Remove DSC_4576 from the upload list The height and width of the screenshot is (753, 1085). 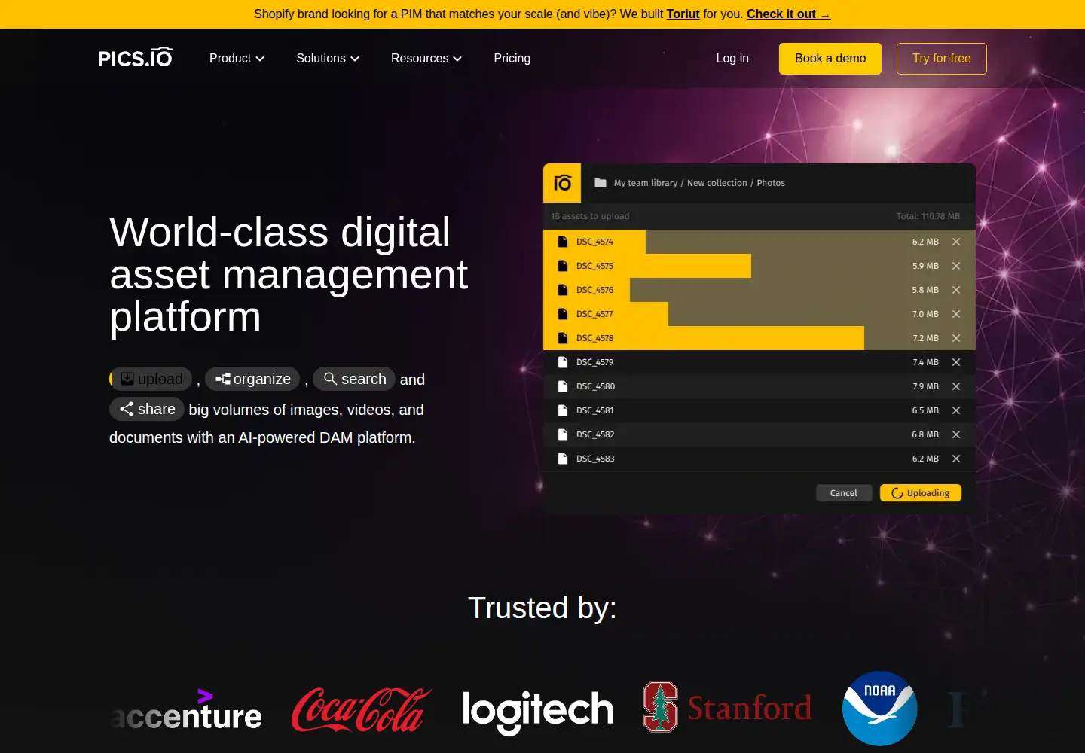click(956, 290)
